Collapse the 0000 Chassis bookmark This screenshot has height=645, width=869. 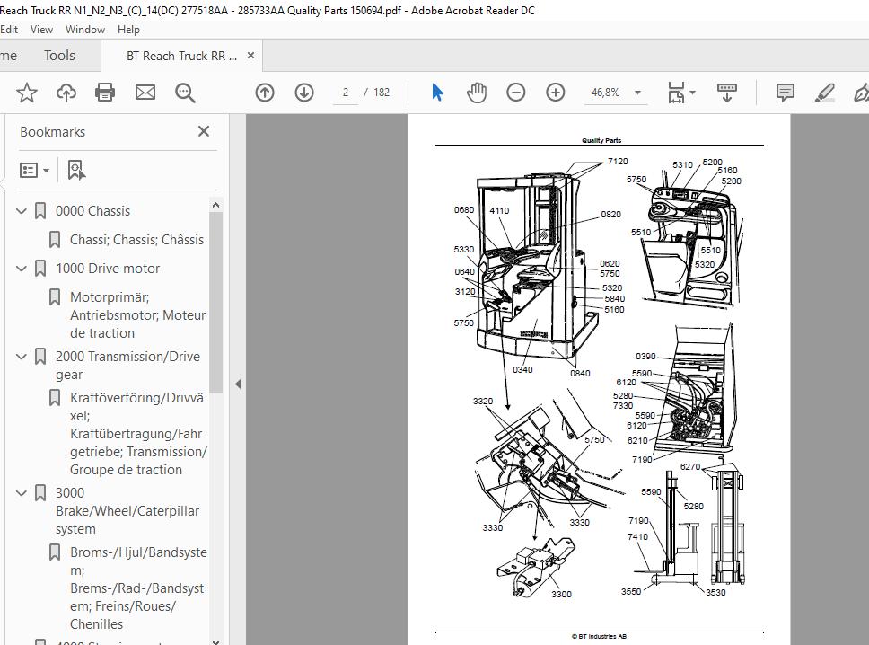(22, 211)
